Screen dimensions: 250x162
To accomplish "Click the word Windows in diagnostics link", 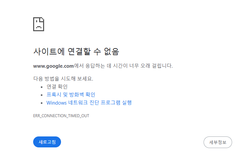I will [x=56, y=103].
